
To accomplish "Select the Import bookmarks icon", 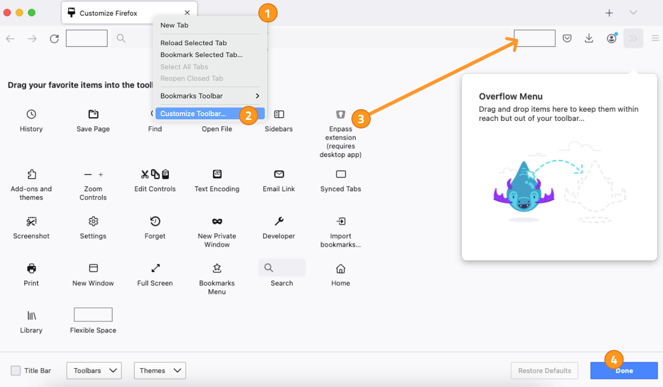I will pyautogui.click(x=341, y=221).
